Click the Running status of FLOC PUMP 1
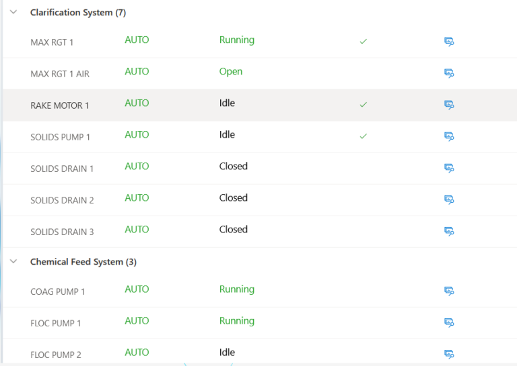 click(237, 321)
